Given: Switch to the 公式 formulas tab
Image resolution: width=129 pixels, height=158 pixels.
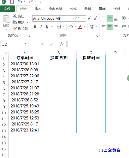Looking at the screenshot, I should (73, 9).
